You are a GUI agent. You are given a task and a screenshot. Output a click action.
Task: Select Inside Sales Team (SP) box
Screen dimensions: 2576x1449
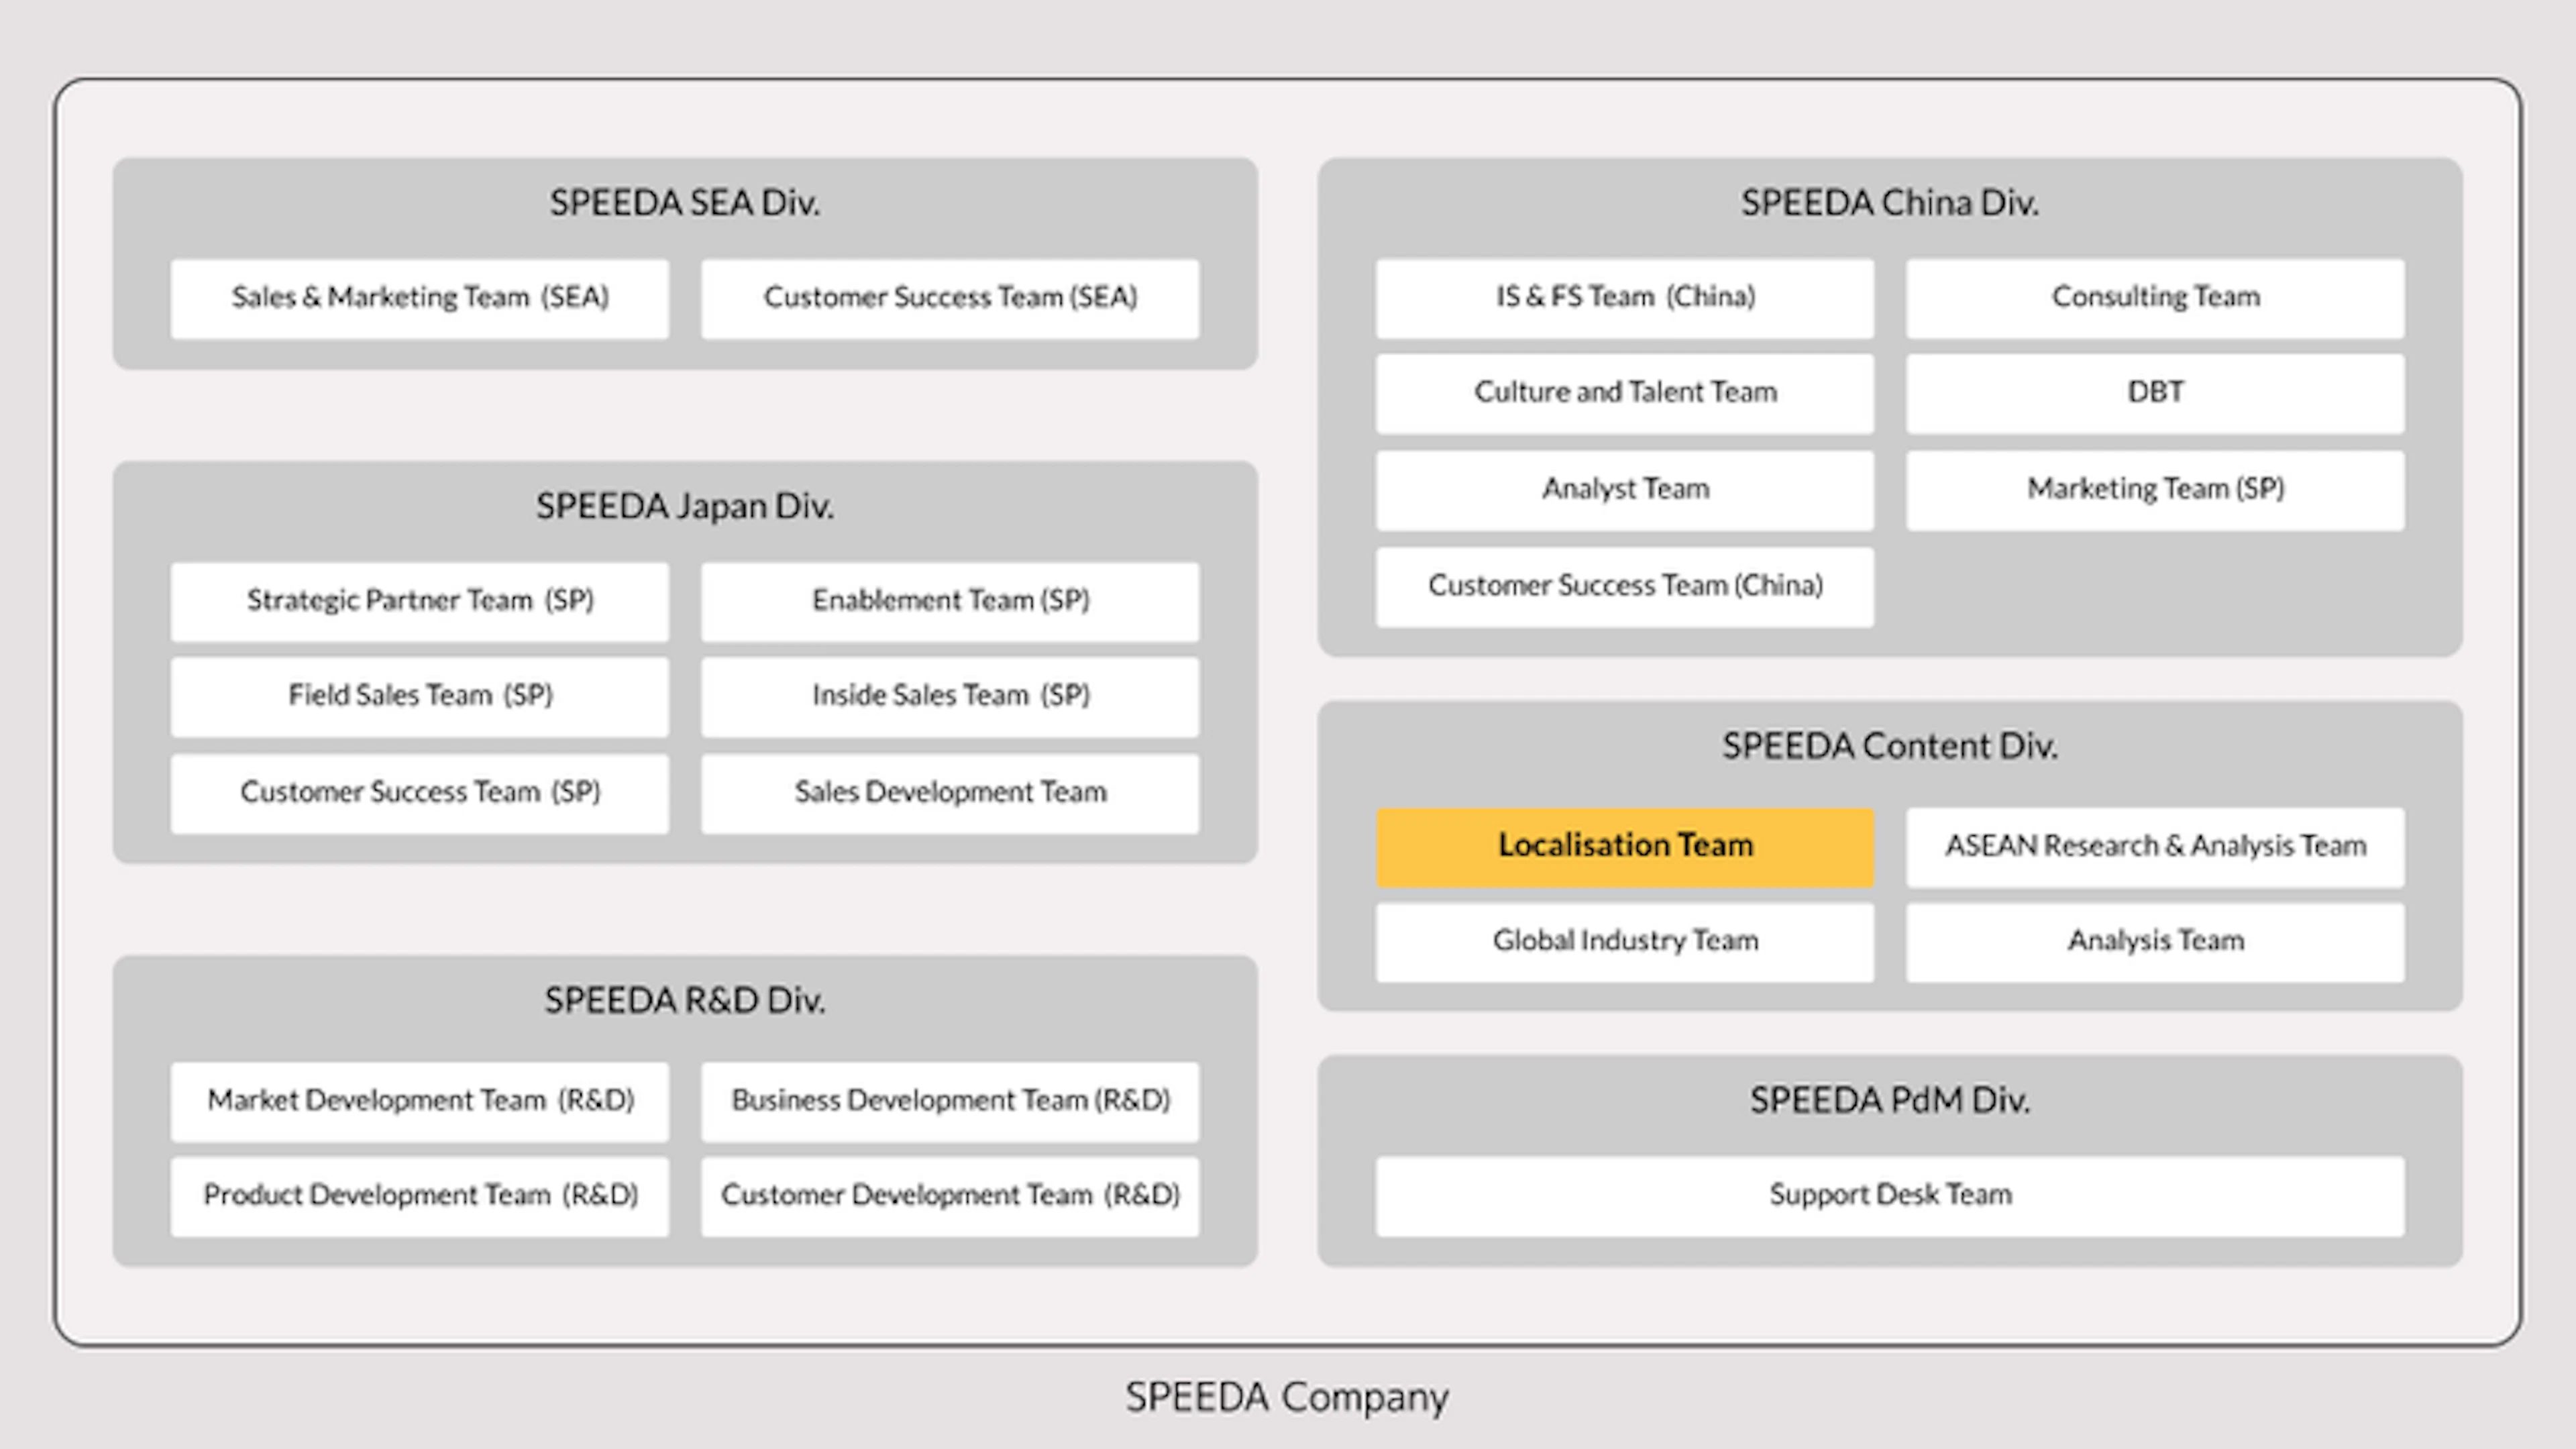point(950,697)
